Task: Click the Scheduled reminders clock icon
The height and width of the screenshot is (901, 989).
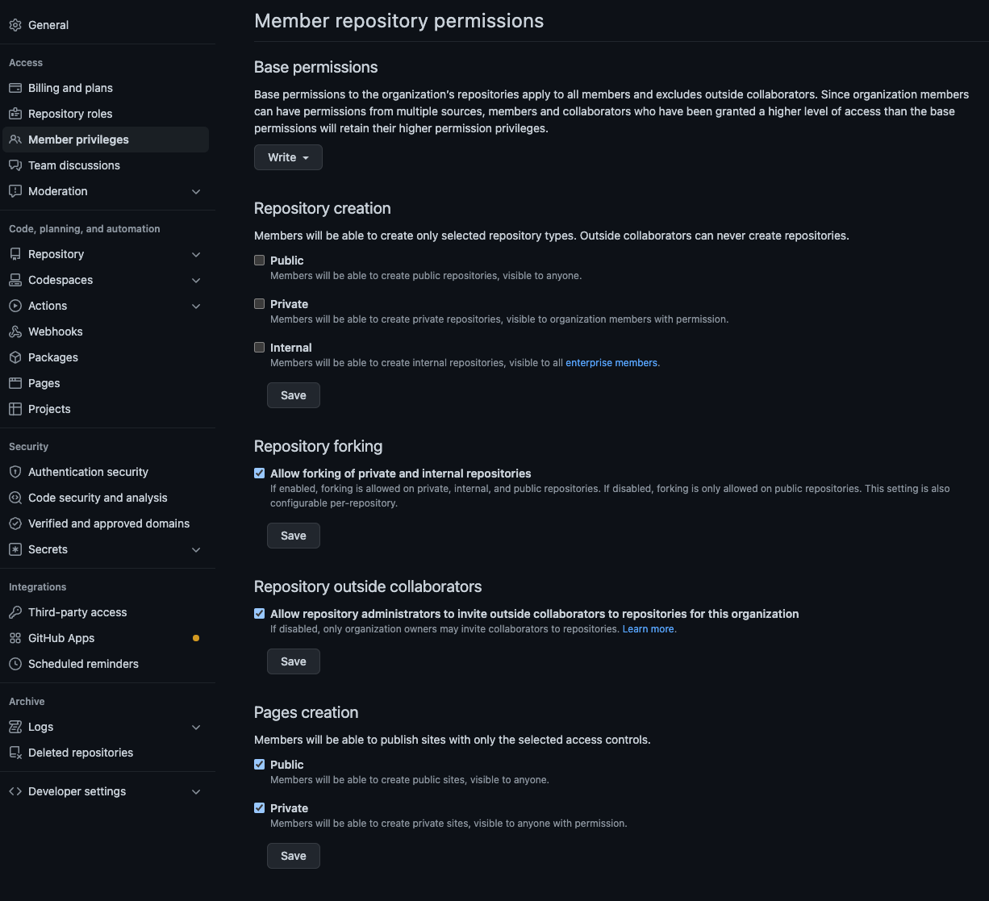Action: coord(15,664)
